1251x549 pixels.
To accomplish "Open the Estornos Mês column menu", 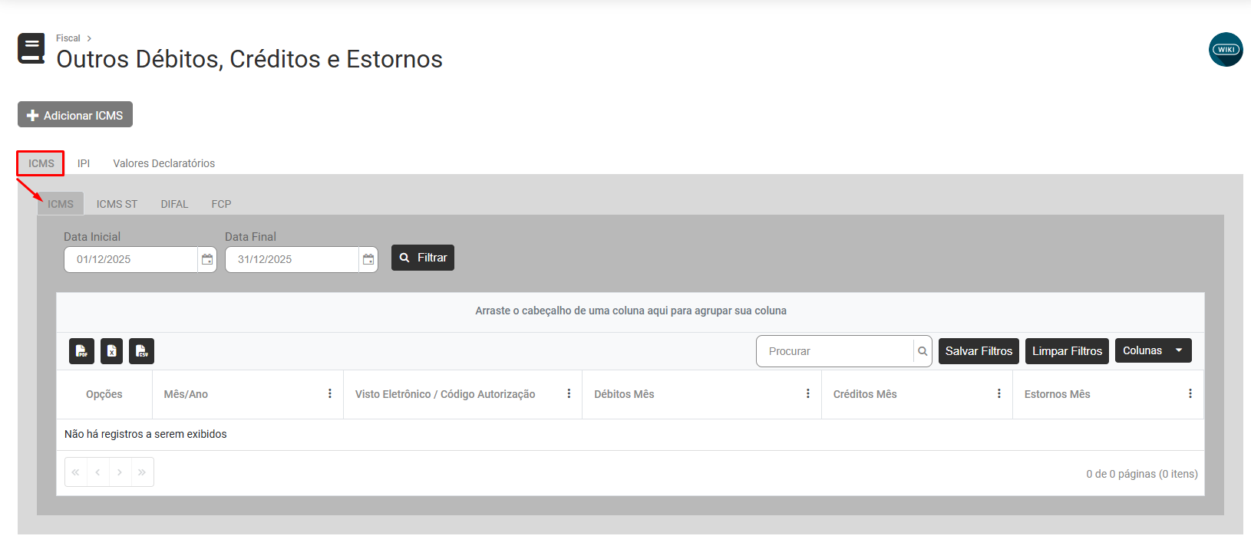I will (1190, 394).
